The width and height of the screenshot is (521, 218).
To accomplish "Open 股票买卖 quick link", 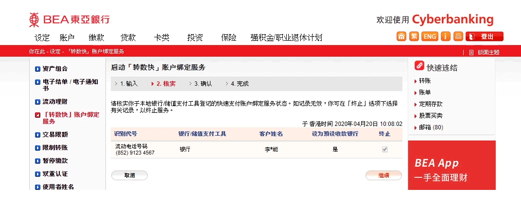I will (431, 116).
